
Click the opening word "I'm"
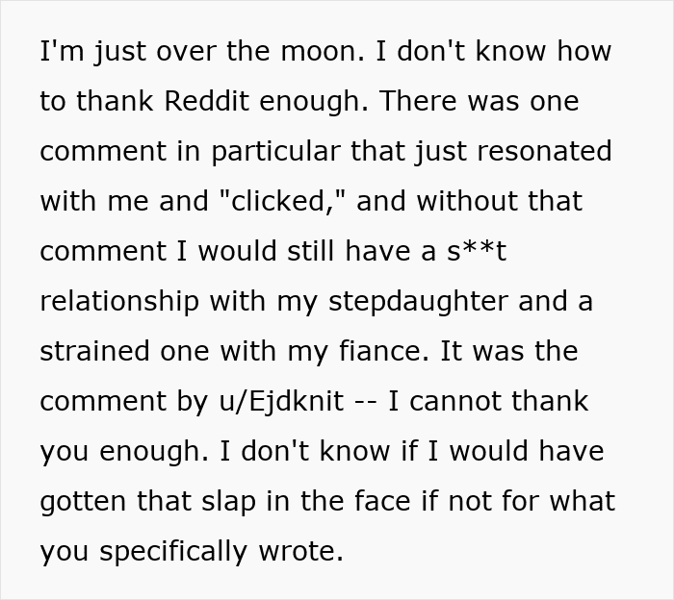[62, 51]
